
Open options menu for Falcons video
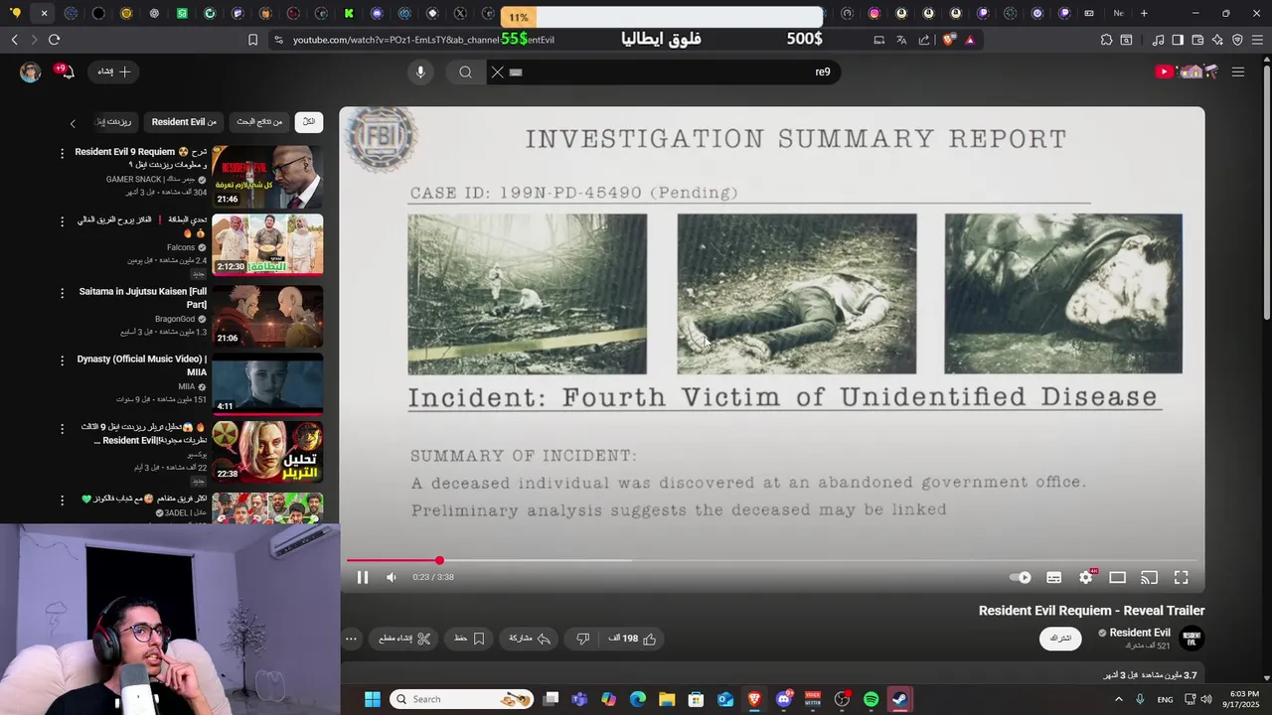tap(62, 219)
